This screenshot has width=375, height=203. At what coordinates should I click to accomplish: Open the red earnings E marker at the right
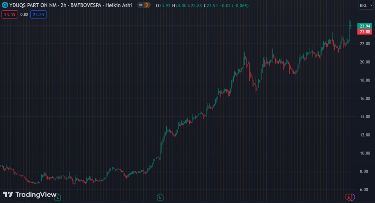tap(349, 197)
